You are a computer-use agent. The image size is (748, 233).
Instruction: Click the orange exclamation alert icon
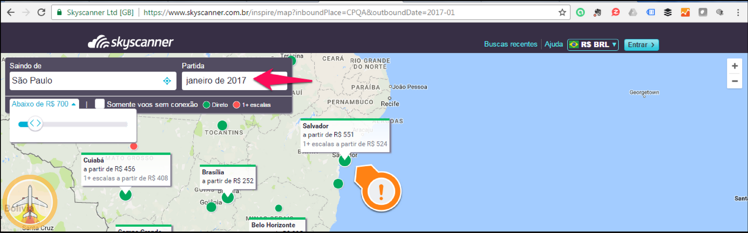(381, 191)
